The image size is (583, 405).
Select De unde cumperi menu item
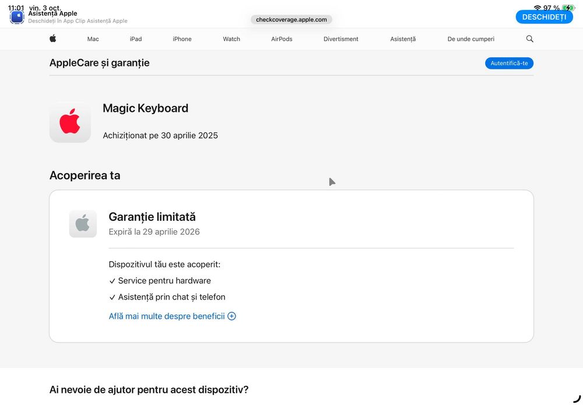tap(470, 39)
